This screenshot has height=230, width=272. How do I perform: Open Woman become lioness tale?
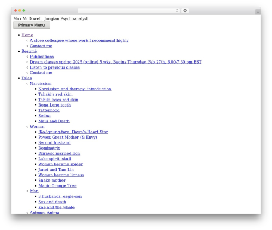(x=61, y=175)
